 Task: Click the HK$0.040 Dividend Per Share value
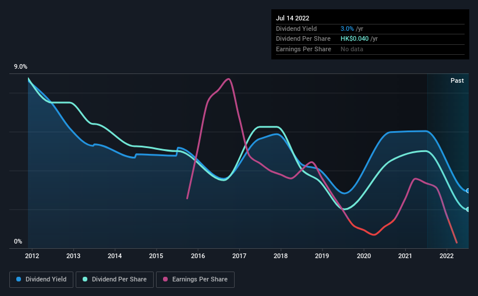355,39
